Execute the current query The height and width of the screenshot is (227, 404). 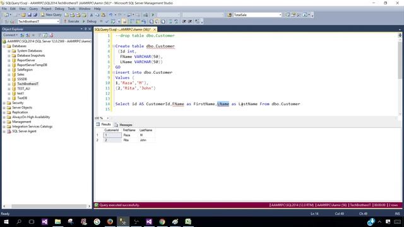[x=71, y=21]
